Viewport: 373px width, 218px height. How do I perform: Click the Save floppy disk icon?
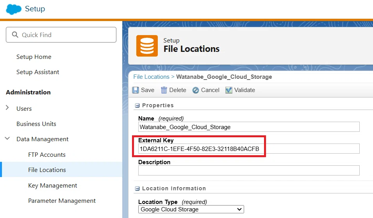click(136, 90)
